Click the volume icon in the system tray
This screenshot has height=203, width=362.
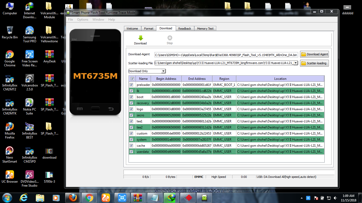pyautogui.click(x=335, y=198)
